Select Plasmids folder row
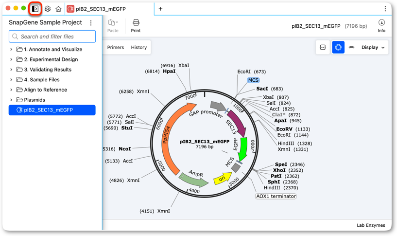 coord(52,100)
